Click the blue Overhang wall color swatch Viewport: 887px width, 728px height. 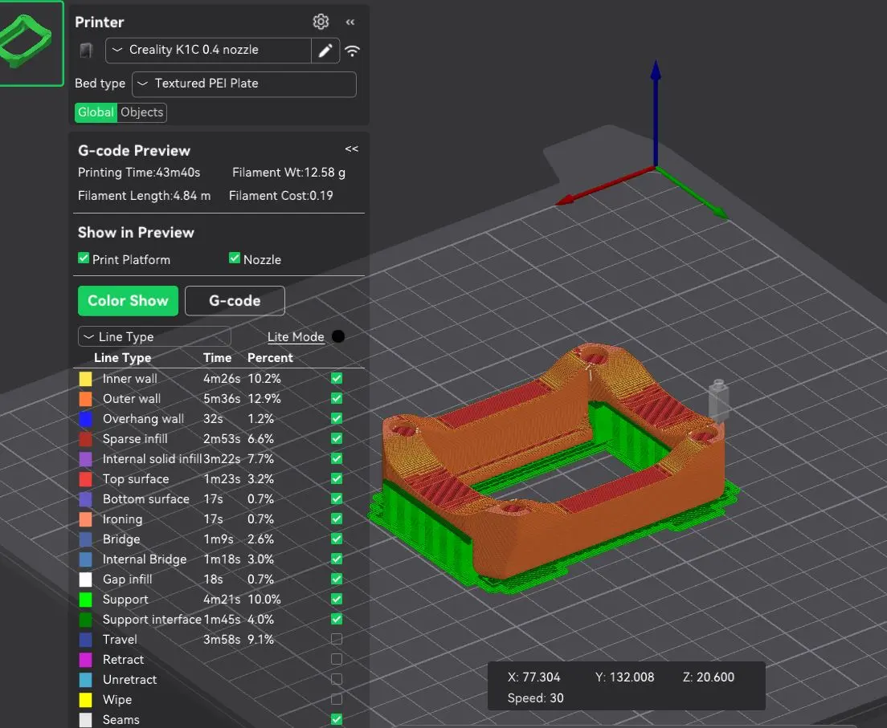[85, 419]
